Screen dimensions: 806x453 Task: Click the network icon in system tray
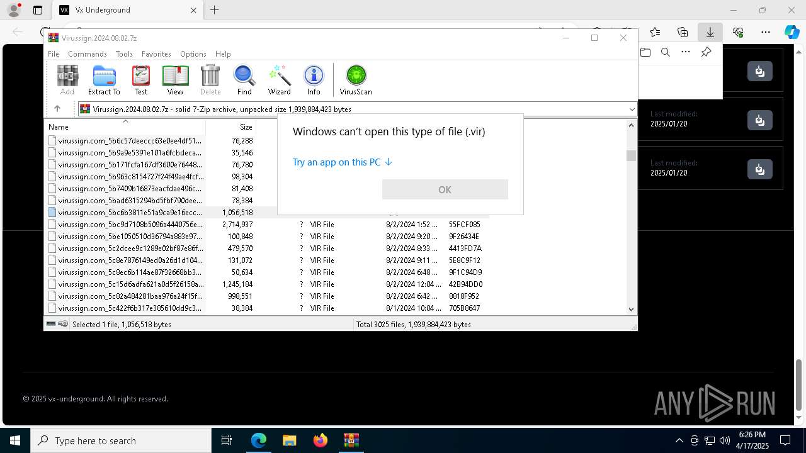[710, 440]
